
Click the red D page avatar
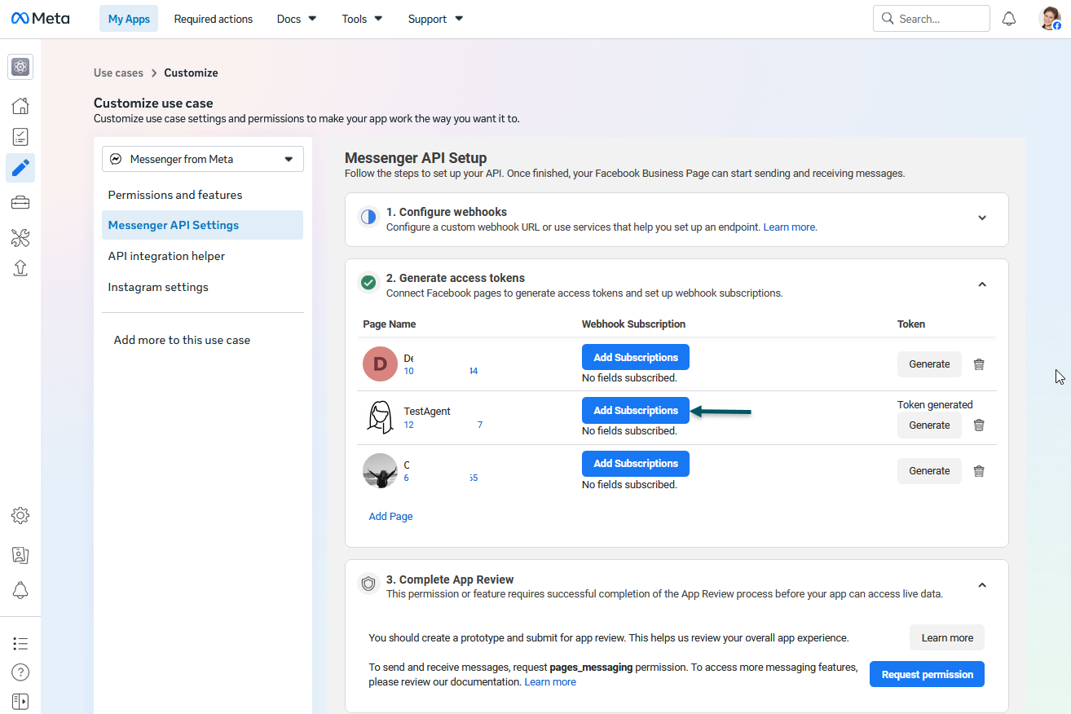(x=380, y=364)
